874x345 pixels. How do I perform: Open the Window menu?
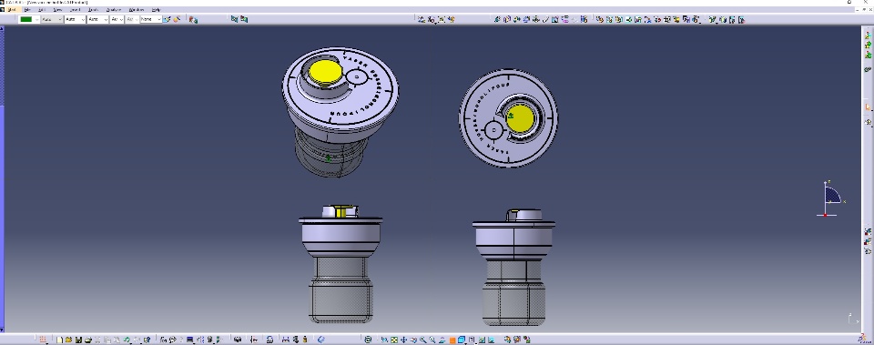[x=136, y=9]
